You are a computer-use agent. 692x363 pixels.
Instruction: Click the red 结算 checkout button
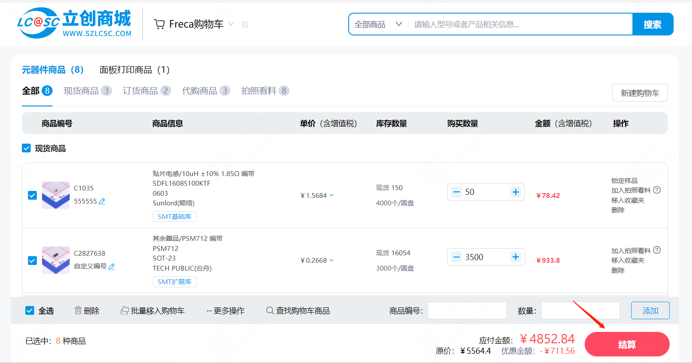[x=627, y=345]
